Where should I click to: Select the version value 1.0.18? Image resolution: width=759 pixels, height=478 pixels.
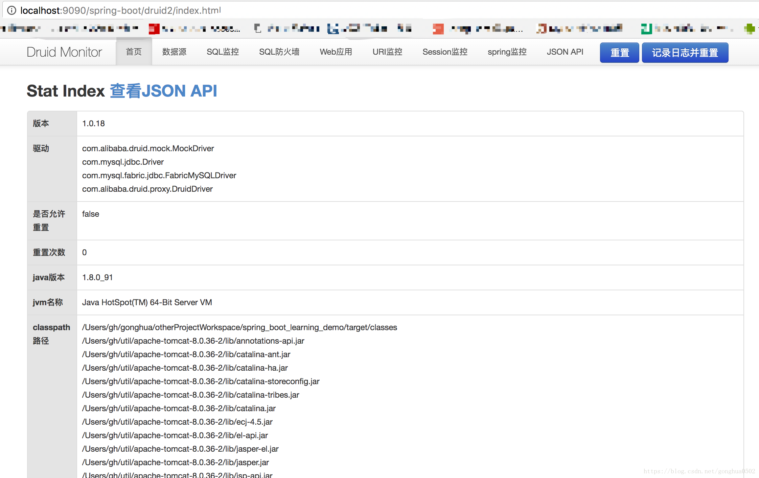click(x=93, y=124)
